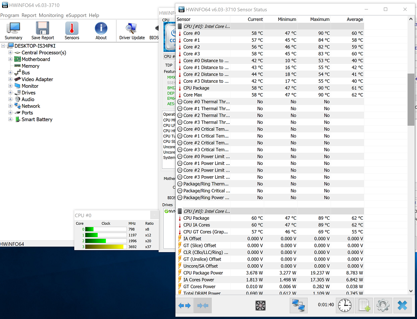The image size is (417, 319).
Task: Select the IA Cores Power row
Action: pyautogui.click(x=270, y=280)
